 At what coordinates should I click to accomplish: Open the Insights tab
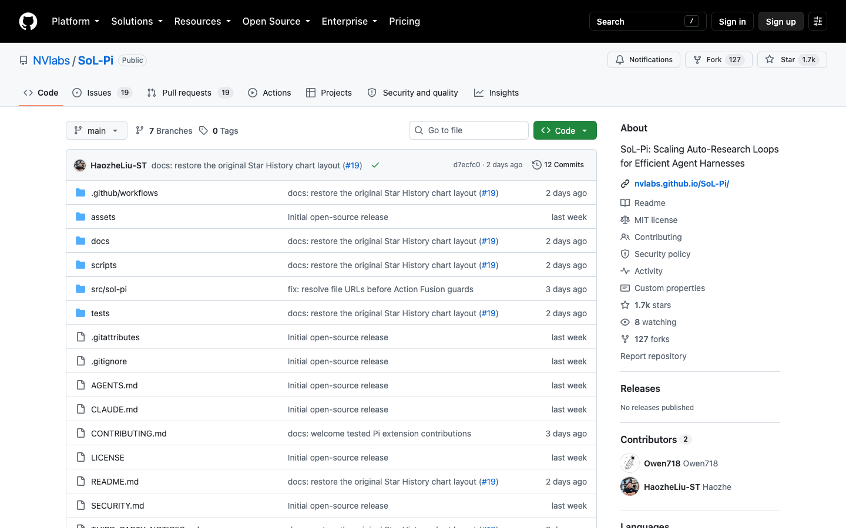[x=496, y=93]
